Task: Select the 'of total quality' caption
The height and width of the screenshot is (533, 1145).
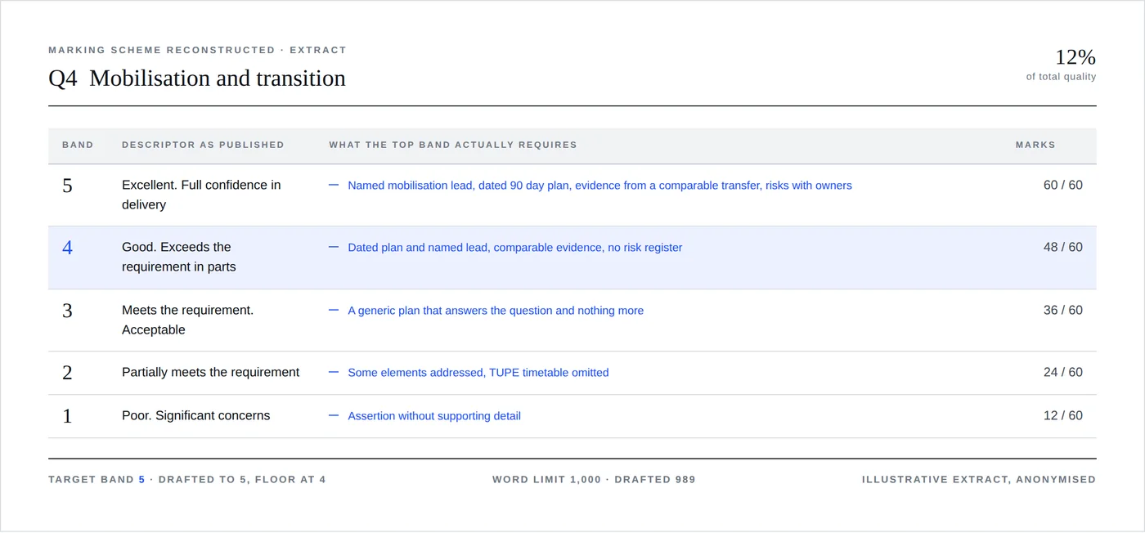Action: pyautogui.click(x=1061, y=77)
